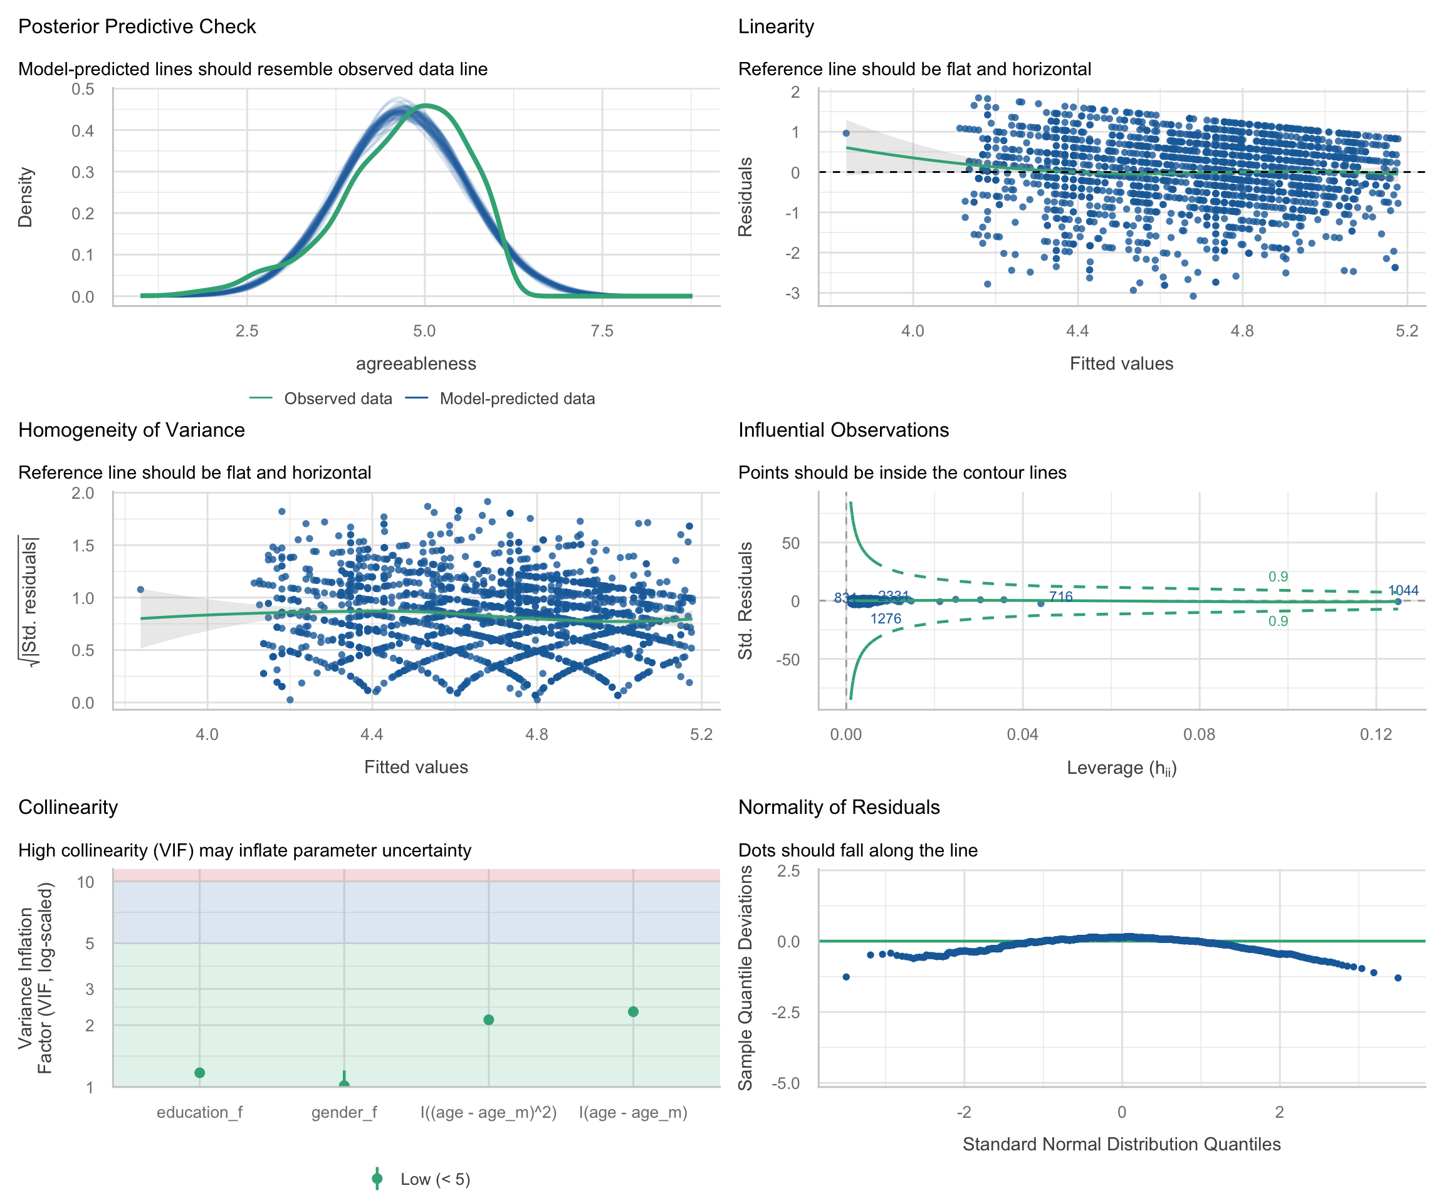
Task: Click the "Normality of Residuals" heading
Action: [x=838, y=807]
